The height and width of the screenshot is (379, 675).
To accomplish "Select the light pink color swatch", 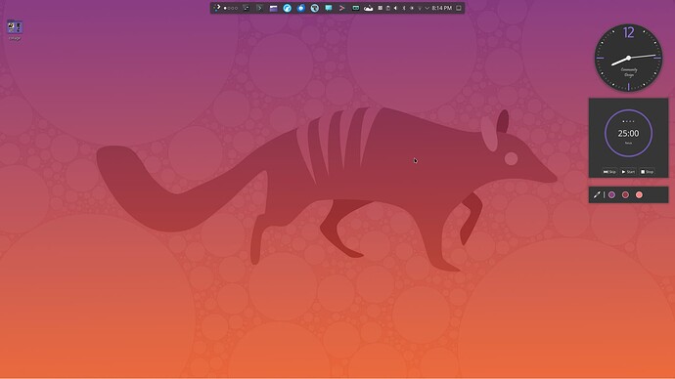I will pyautogui.click(x=639, y=195).
